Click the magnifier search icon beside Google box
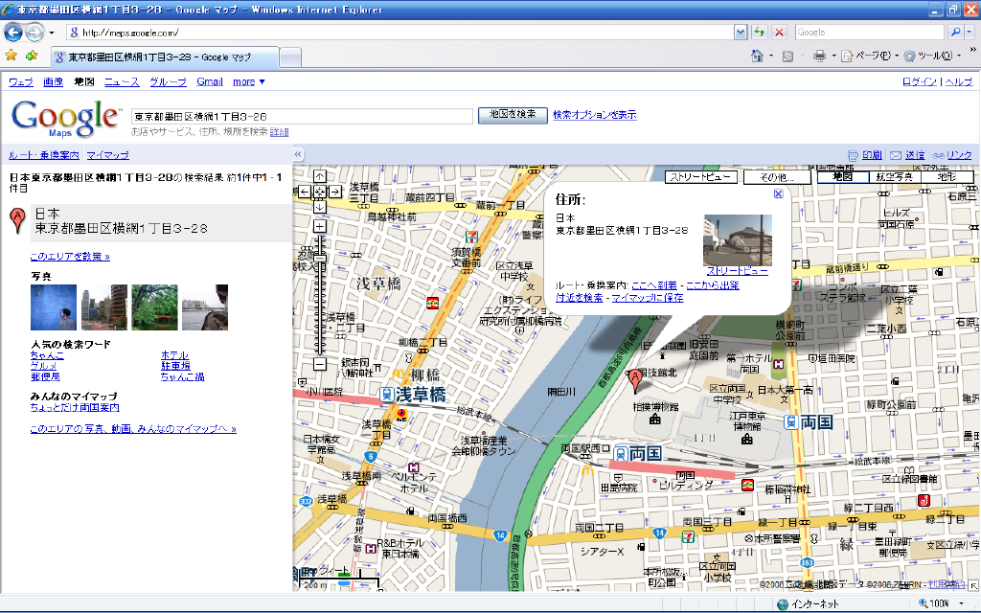The height and width of the screenshot is (613, 981). [955, 32]
